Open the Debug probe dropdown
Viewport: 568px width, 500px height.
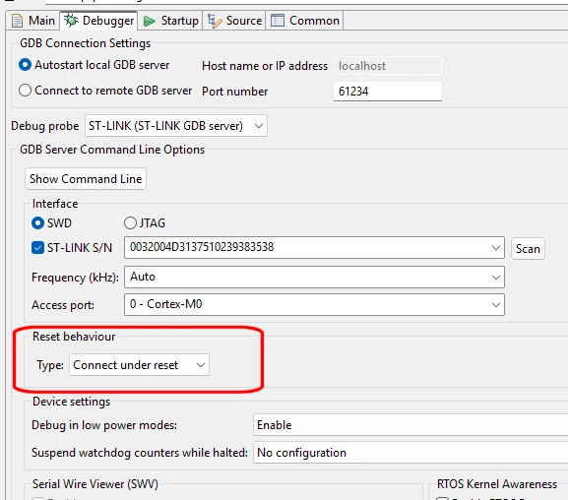coord(176,126)
